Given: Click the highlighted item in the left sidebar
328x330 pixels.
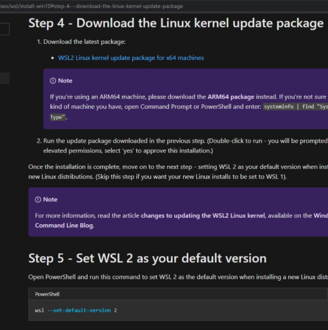Looking at the screenshot, I should coord(5,78).
